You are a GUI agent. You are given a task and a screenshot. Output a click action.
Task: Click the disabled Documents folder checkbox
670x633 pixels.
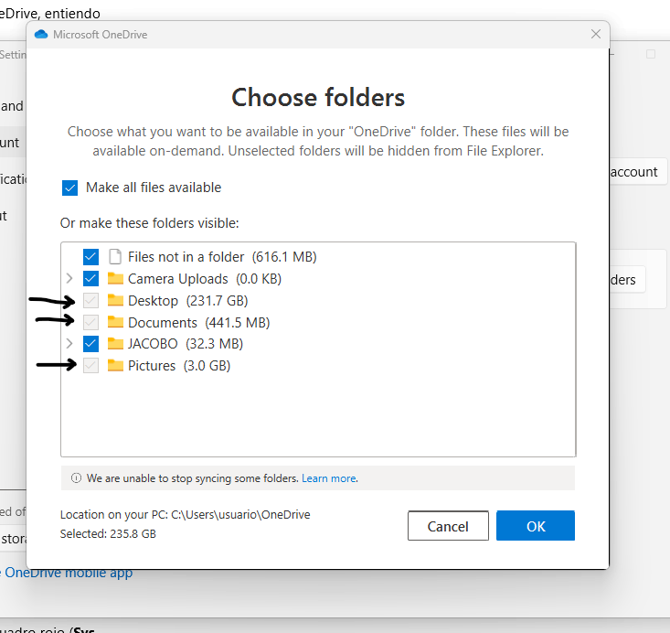(x=90, y=323)
